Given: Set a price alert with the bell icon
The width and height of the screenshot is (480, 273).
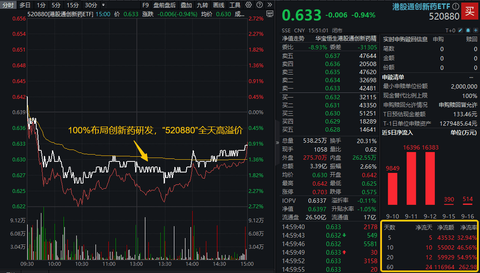Looking at the screenshot, I should 468,29.
